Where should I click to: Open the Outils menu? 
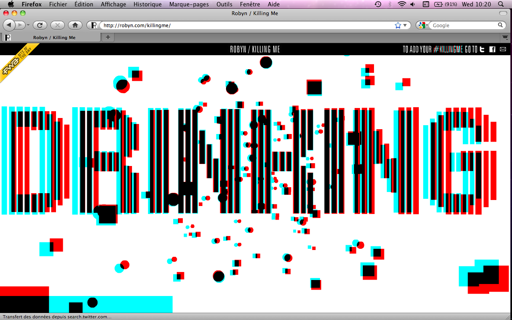224,4
